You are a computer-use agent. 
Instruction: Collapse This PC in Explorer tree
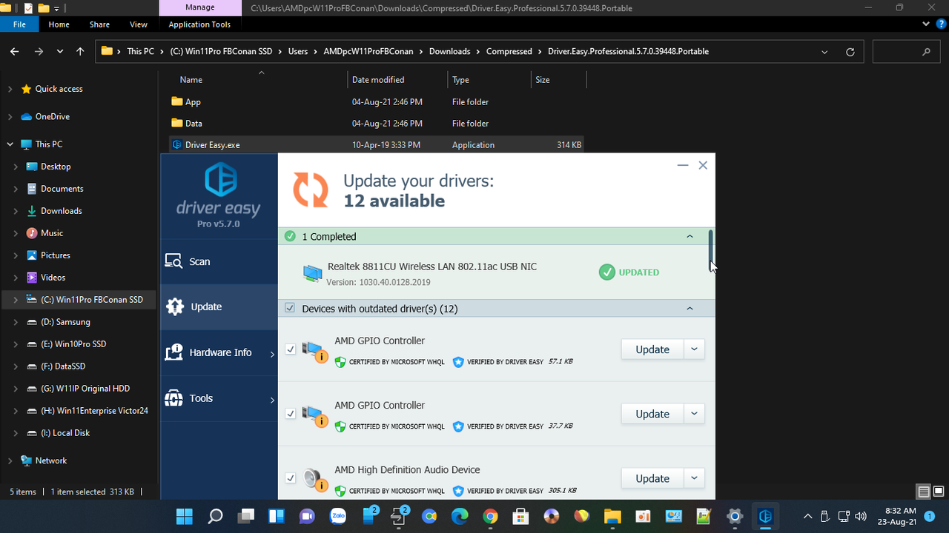click(10, 144)
